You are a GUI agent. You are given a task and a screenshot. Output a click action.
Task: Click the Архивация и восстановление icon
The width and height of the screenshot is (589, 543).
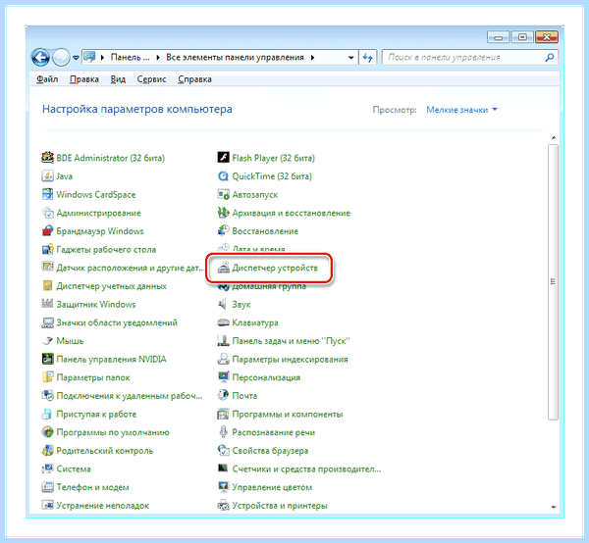coord(223,213)
